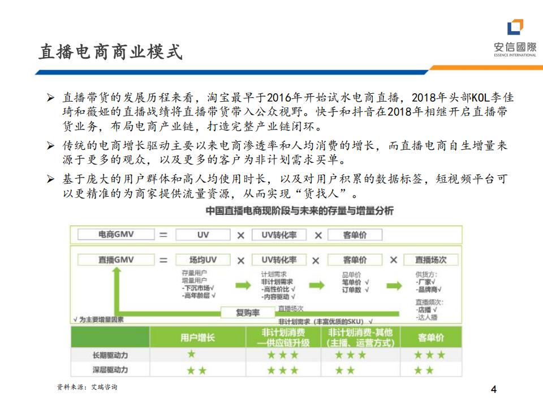Click 深层驱动力 stars under 非计划消费—供应链升级

283,371
